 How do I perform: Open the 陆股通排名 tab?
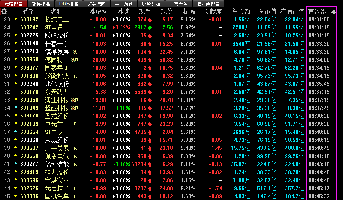(x=208, y=4)
